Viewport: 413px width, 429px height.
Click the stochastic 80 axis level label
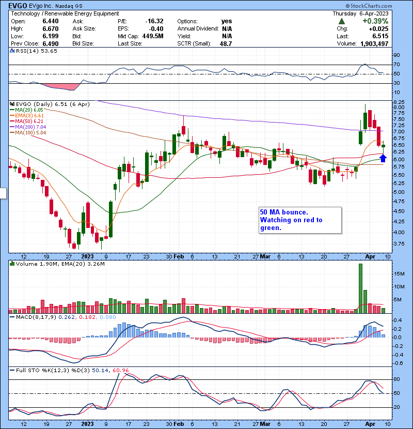pos(396,379)
